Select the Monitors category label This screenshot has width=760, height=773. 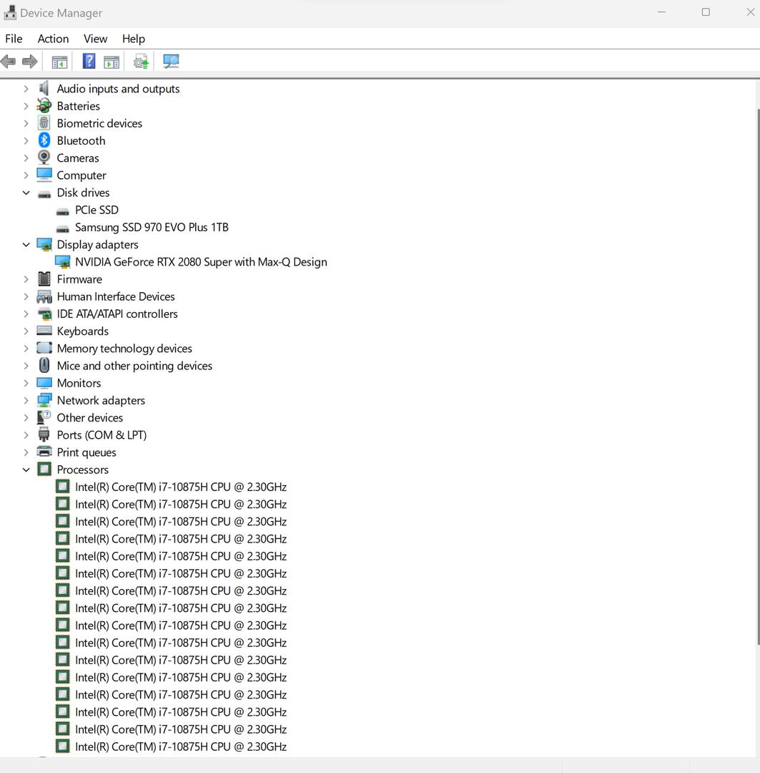pos(79,383)
